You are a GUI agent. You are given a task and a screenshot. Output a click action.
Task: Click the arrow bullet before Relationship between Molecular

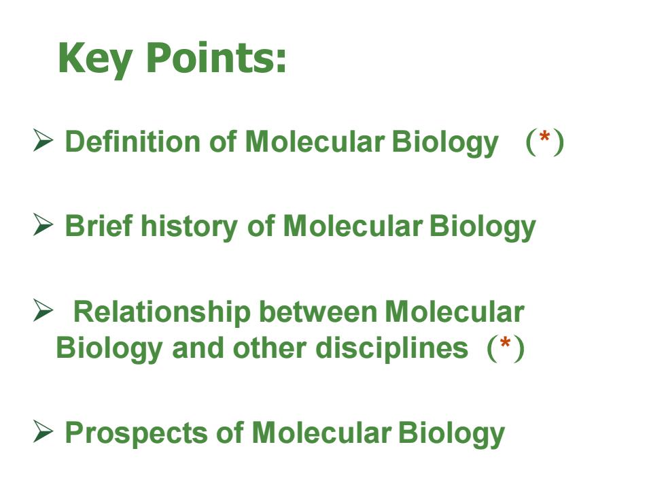(x=43, y=310)
